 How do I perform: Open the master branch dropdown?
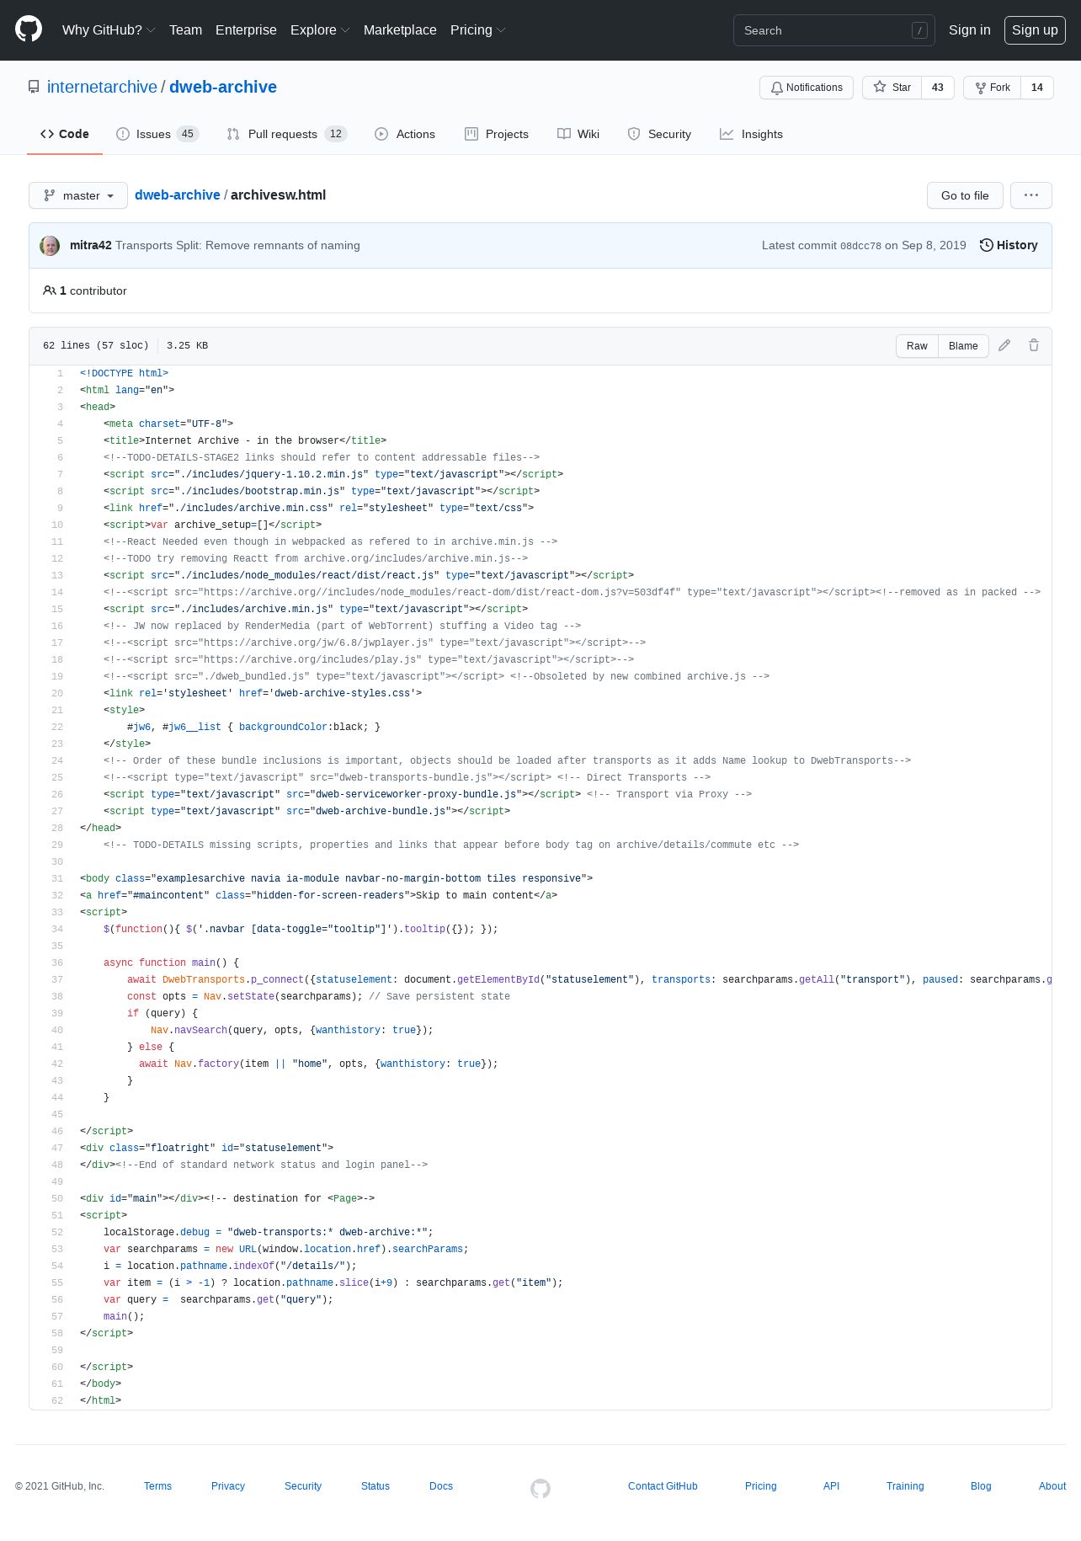tap(78, 195)
